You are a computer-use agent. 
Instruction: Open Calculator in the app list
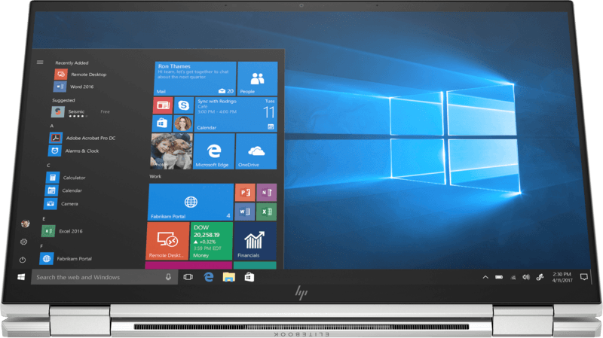(73, 178)
